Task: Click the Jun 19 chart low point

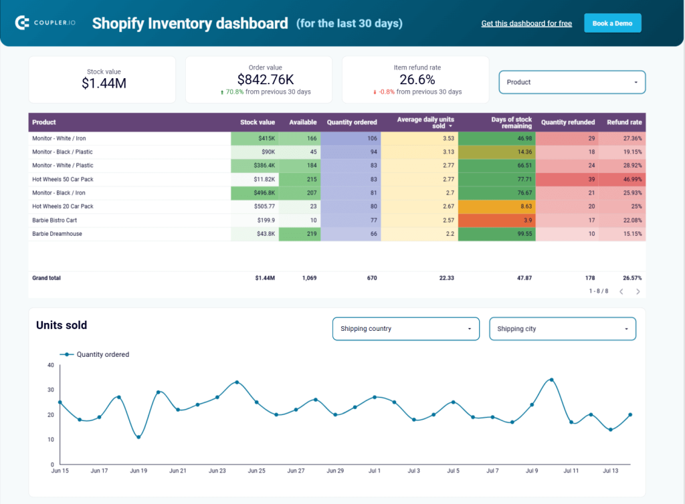Action: 138,436
